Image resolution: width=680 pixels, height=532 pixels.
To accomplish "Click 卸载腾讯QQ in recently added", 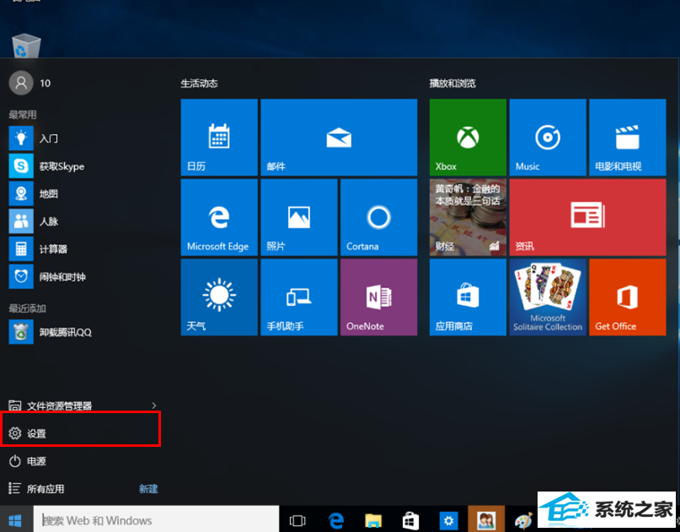I will pos(83,332).
